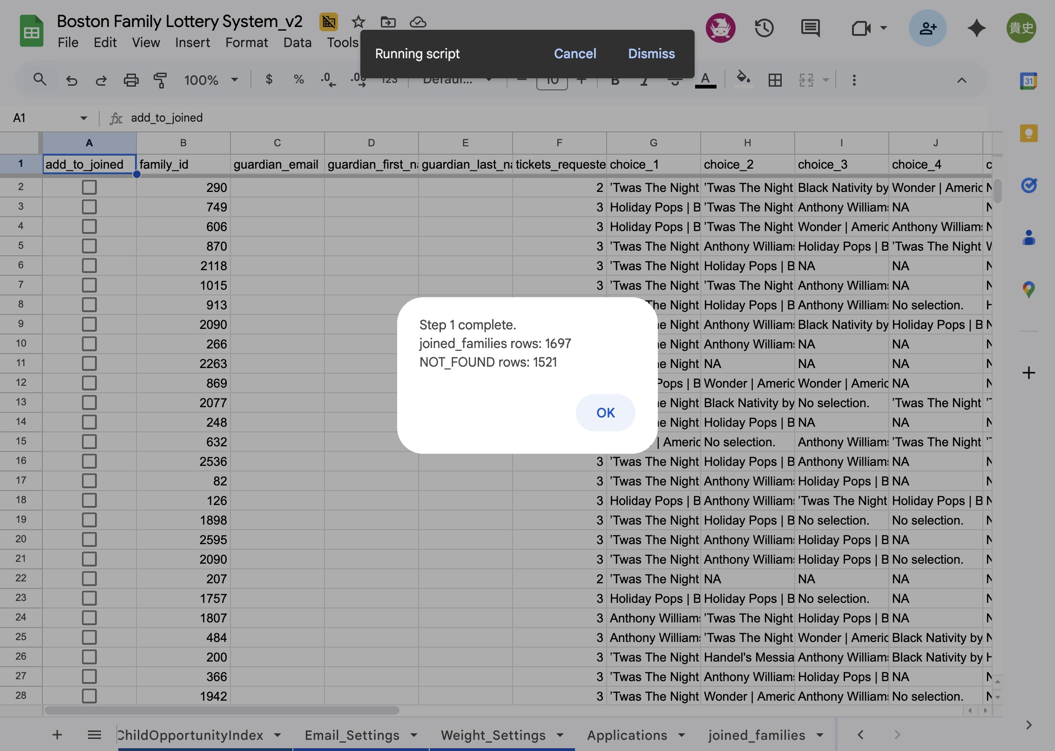
Task: Toggle add_to_joined checkbox for family 606
Action: click(x=89, y=227)
